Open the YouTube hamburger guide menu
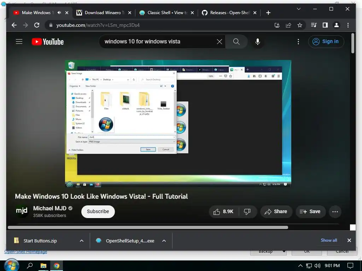The width and height of the screenshot is (362, 271). [19, 42]
